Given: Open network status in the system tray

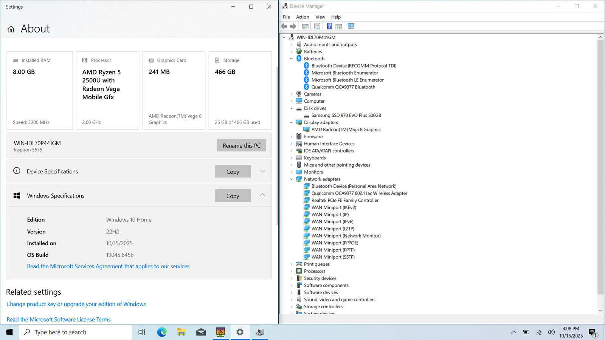Looking at the screenshot, I should pyautogui.click(x=539, y=332).
